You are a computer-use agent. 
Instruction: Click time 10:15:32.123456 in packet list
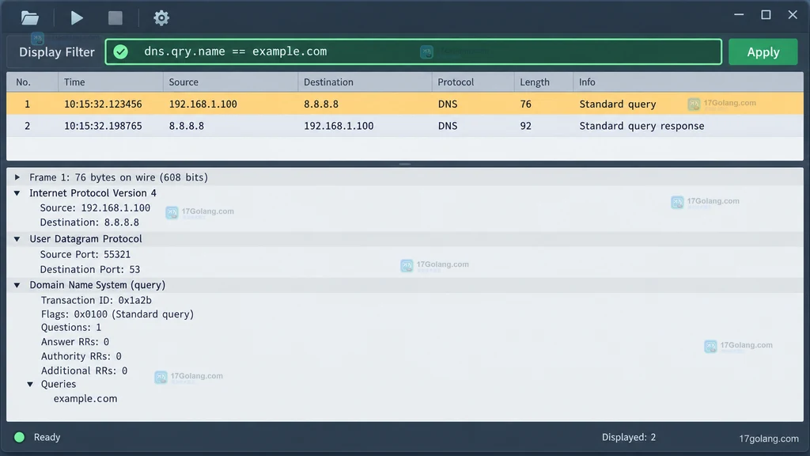103,104
